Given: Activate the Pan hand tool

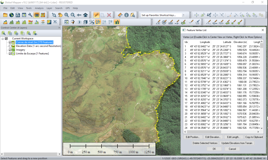Looking at the screenshot, I should (x=60, y=15).
